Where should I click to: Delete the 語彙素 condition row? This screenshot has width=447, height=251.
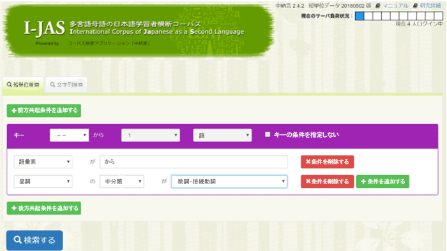tap(327, 162)
